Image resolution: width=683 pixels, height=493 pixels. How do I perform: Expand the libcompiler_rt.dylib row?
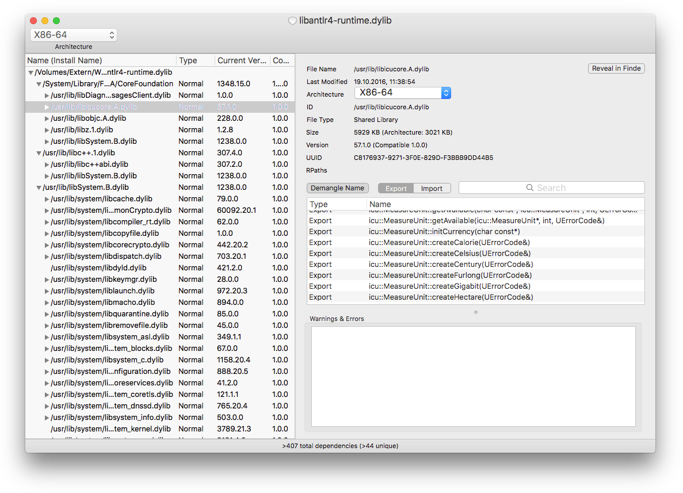coord(47,222)
